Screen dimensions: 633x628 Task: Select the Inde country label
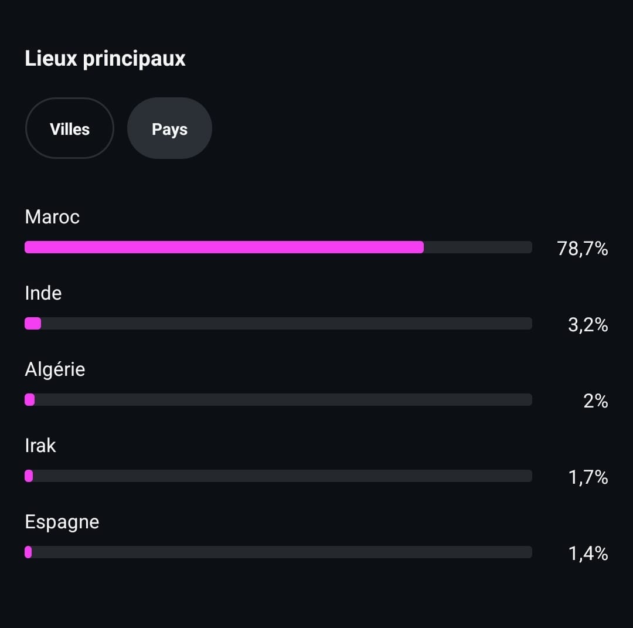[43, 293]
